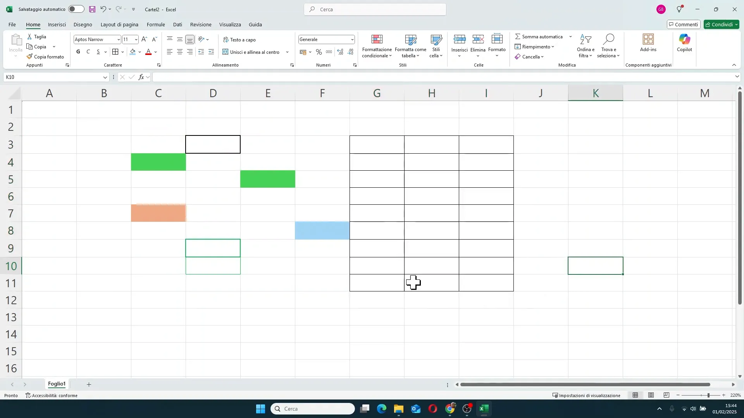Click the Borders icon
This screenshot has height=418, width=744.
coord(115,52)
